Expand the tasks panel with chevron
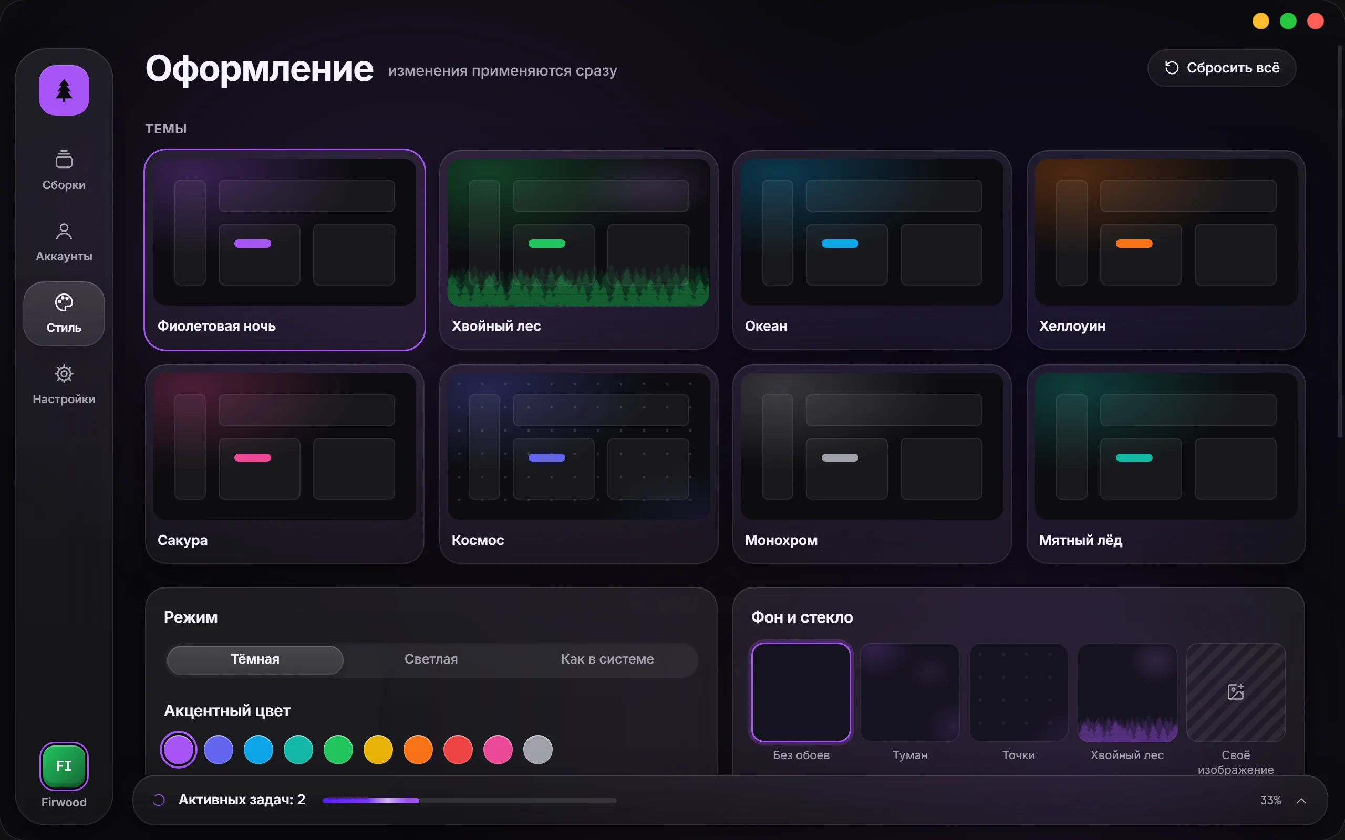Image resolution: width=1345 pixels, height=840 pixels. (1301, 801)
